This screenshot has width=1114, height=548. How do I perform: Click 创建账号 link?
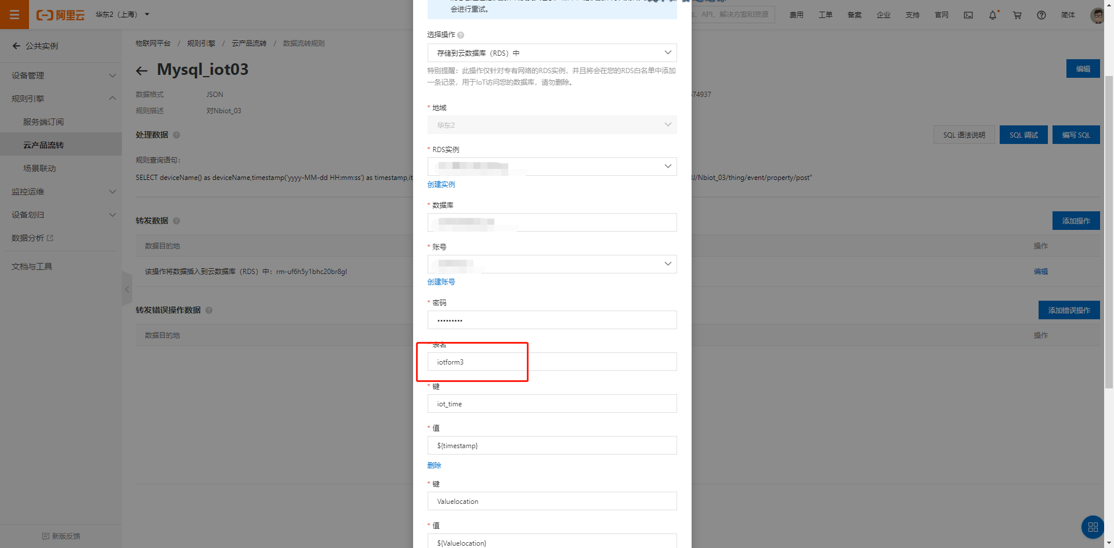pyautogui.click(x=442, y=282)
